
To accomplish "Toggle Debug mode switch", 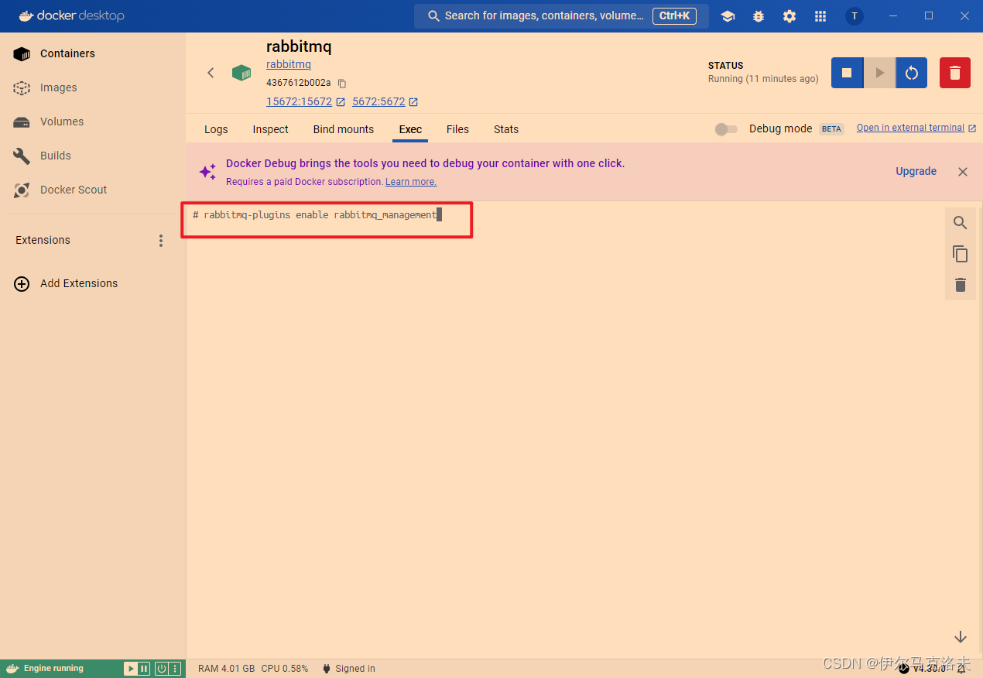I will [726, 128].
